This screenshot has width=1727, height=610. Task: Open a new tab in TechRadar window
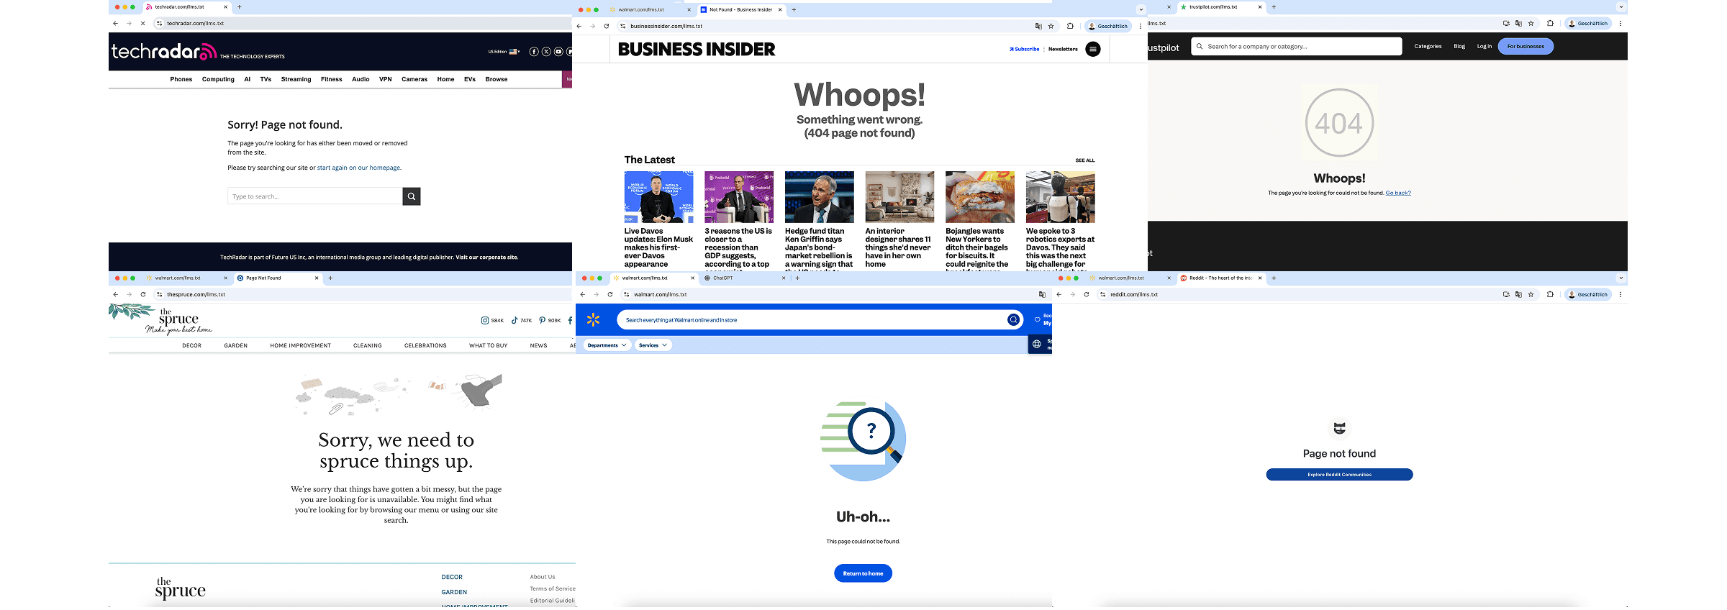[240, 7]
